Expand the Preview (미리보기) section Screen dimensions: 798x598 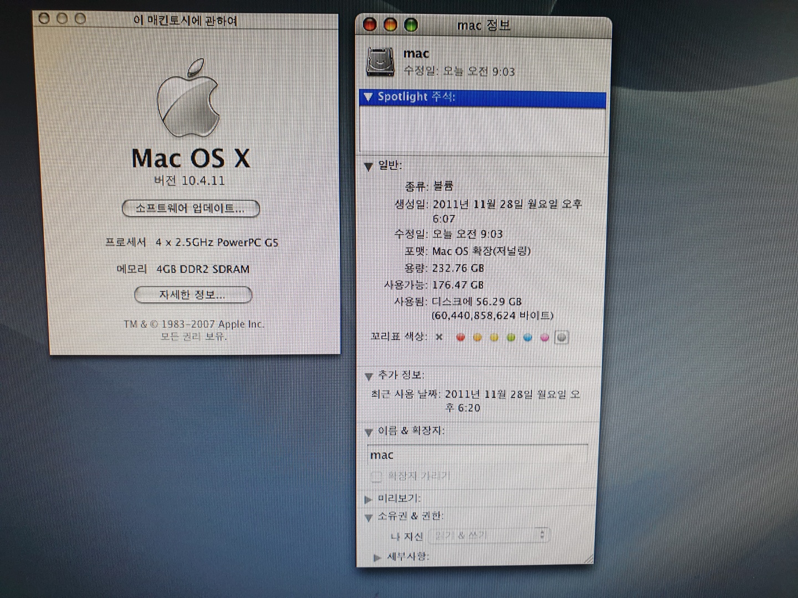coord(368,499)
